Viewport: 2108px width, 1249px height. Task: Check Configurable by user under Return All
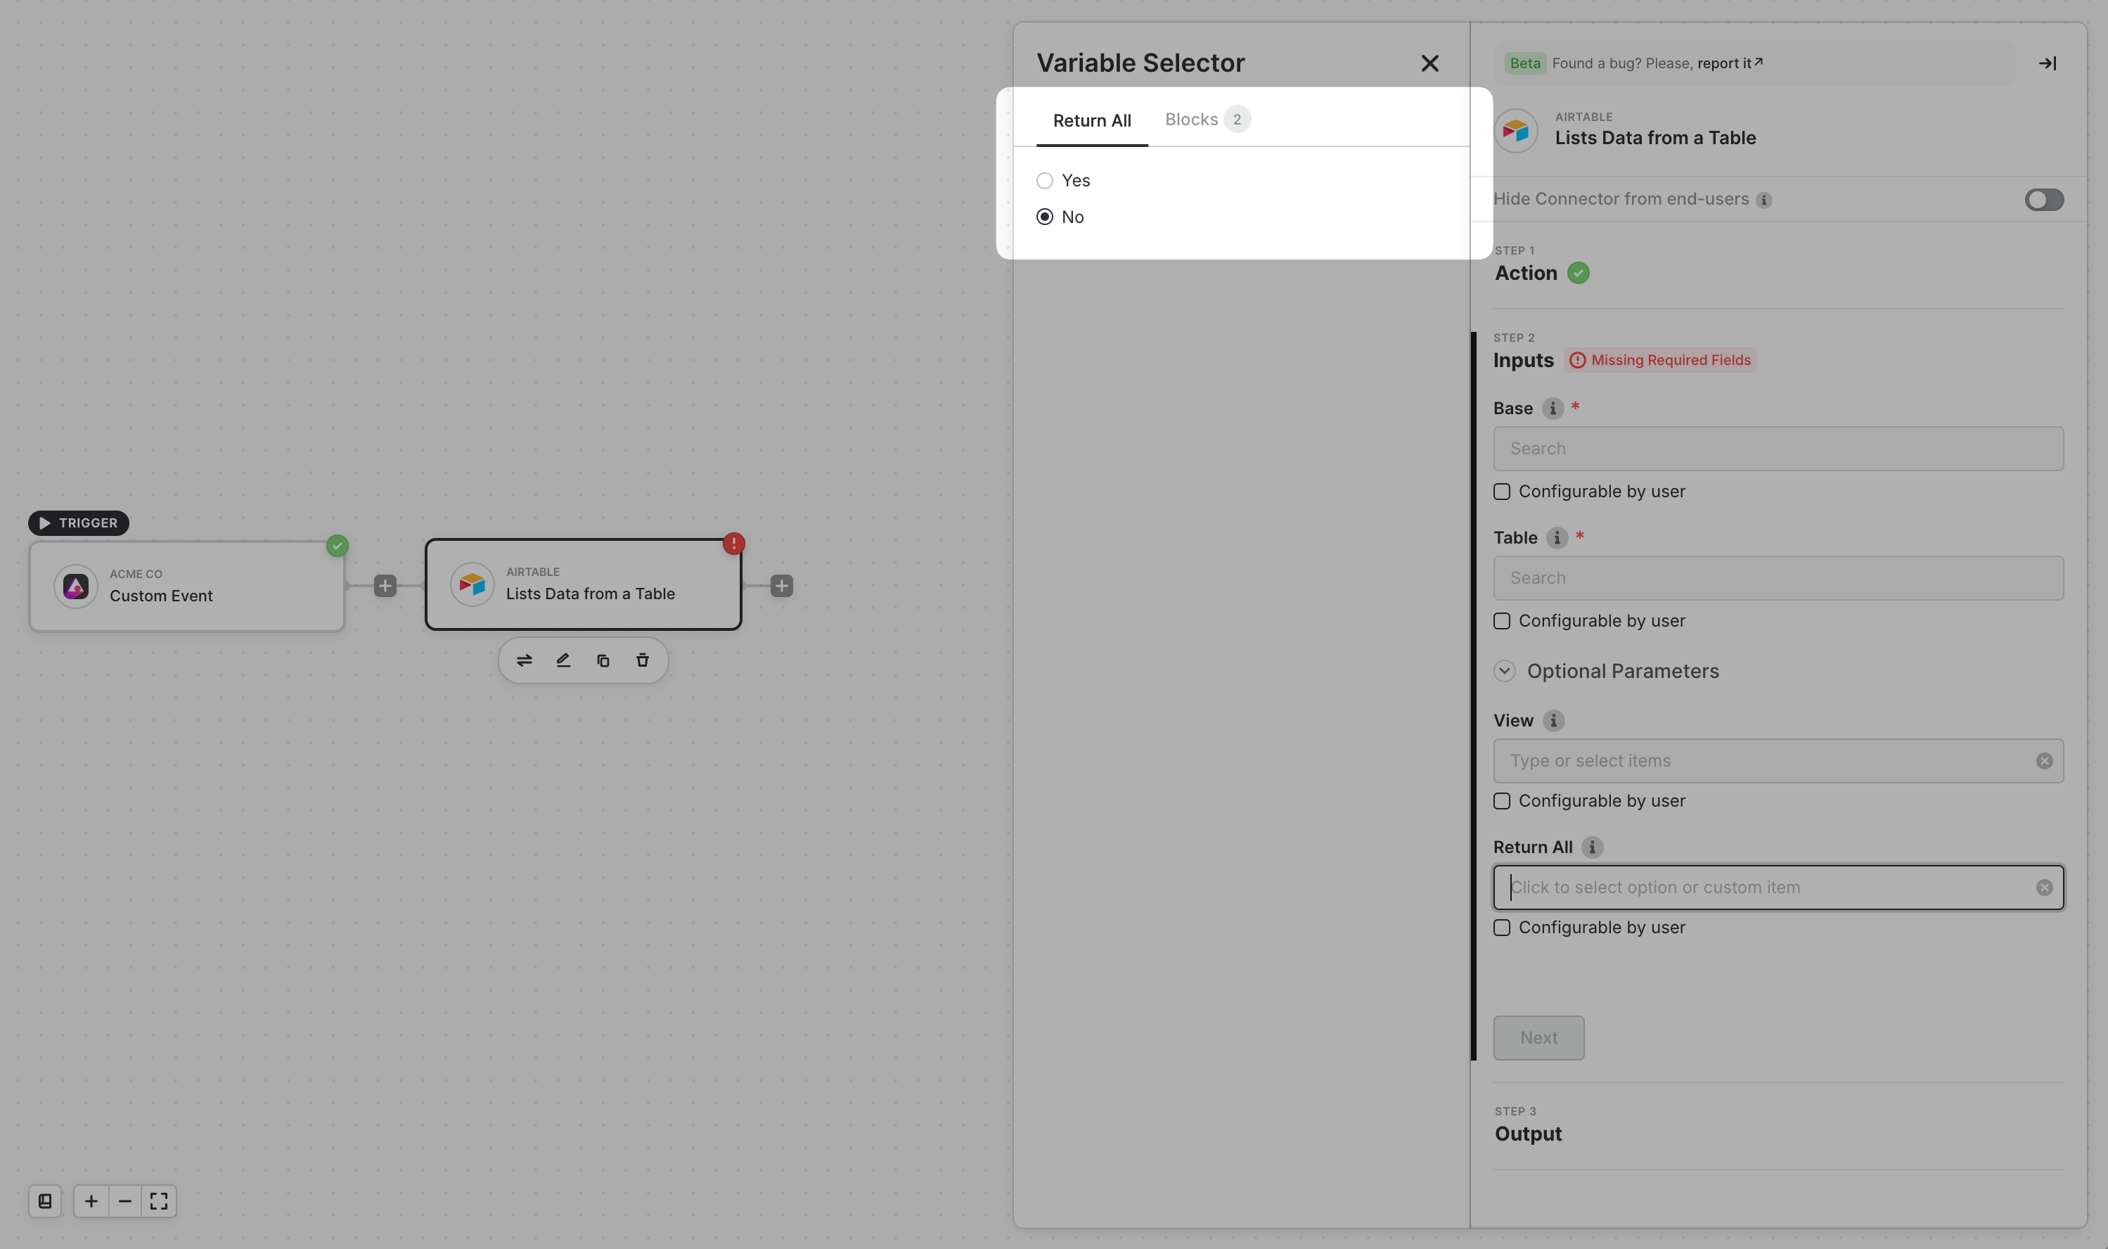coord(1502,928)
